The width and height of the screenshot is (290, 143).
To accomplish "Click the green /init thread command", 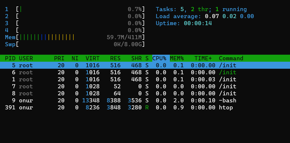I will [x=227, y=72].
